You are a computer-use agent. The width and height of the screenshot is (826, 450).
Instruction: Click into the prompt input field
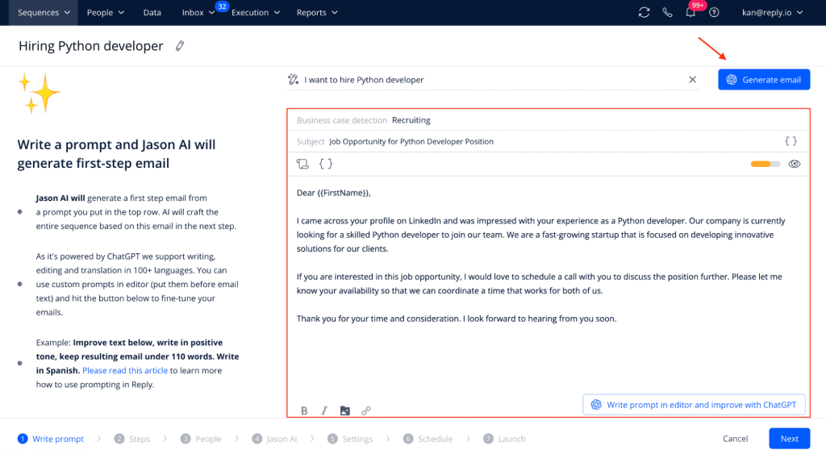pos(493,80)
